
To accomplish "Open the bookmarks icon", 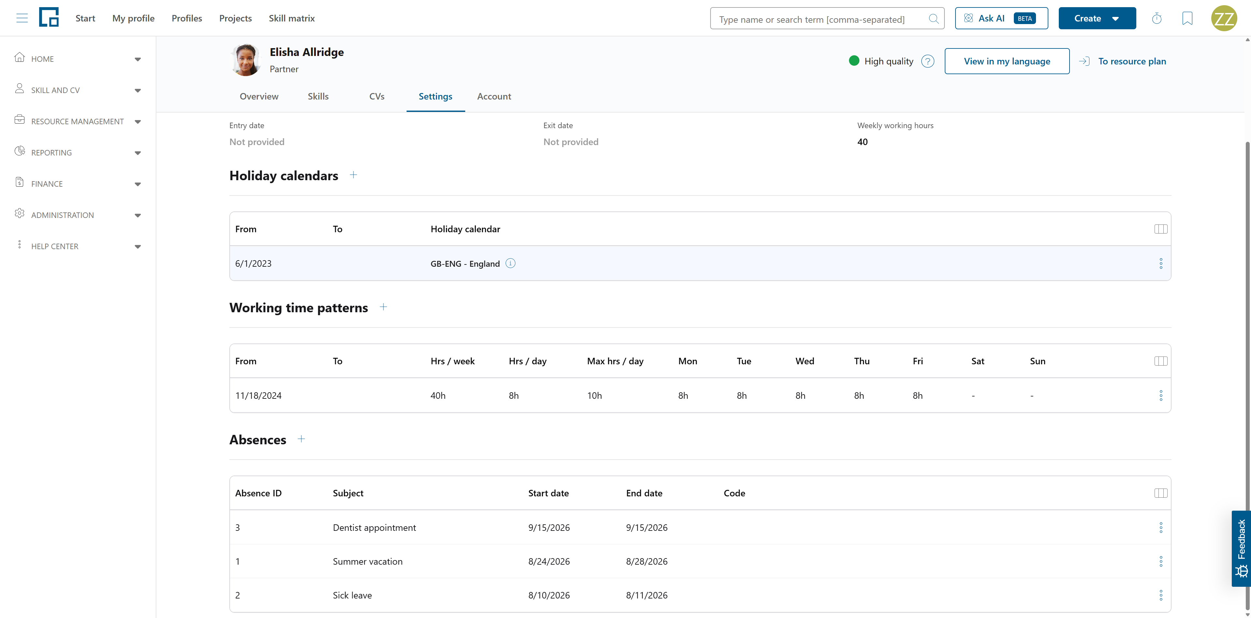I will (x=1187, y=19).
